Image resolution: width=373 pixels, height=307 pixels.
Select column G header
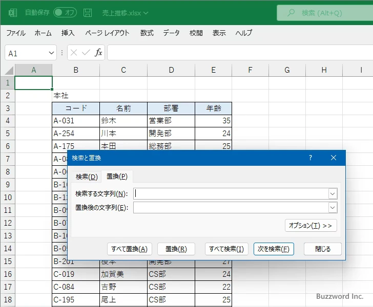tap(287, 70)
